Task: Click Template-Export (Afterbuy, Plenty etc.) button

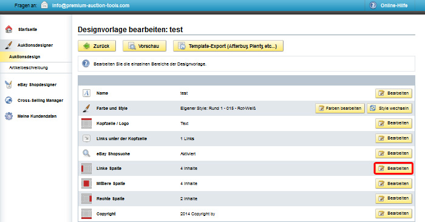Action: pos(228,46)
